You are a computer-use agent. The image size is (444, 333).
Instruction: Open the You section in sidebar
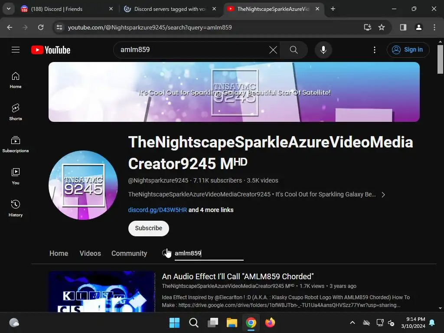16,176
